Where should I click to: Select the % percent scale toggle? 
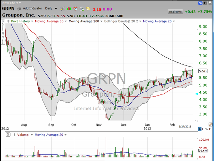207,129
